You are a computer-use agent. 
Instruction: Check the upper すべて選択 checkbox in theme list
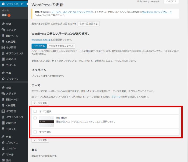[x=35, y=111]
